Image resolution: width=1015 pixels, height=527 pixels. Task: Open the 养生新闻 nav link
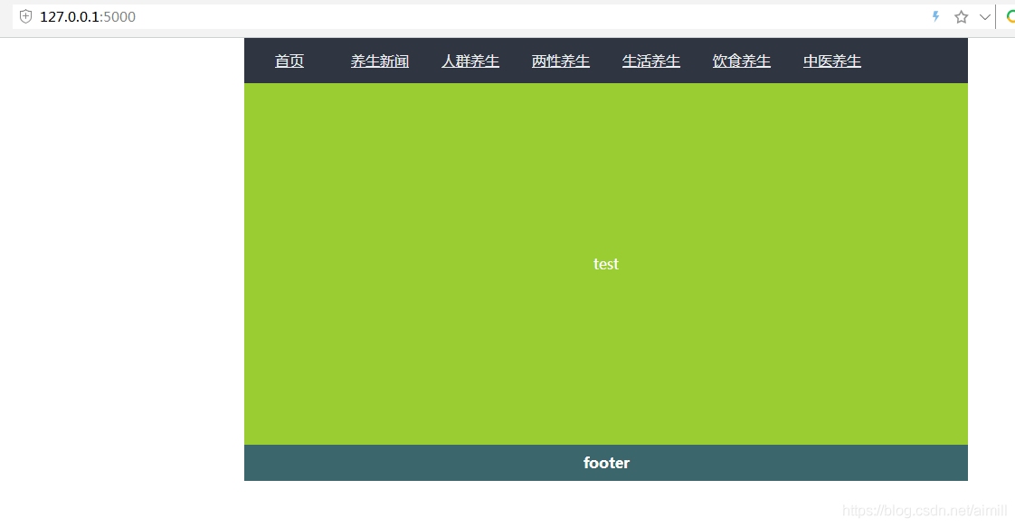(379, 61)
